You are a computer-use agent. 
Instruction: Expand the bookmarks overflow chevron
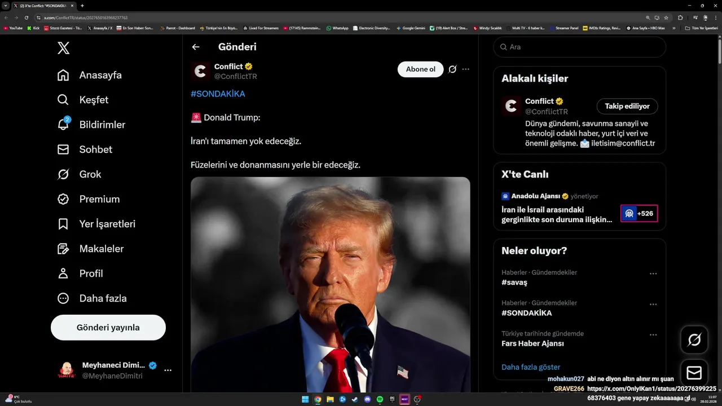(673, 28)
